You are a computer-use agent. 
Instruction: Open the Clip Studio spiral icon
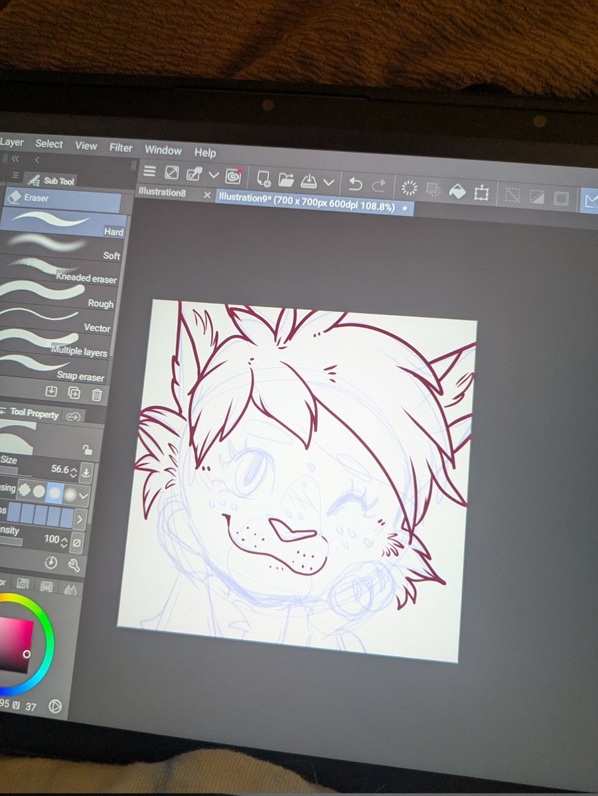pos(233,176)
